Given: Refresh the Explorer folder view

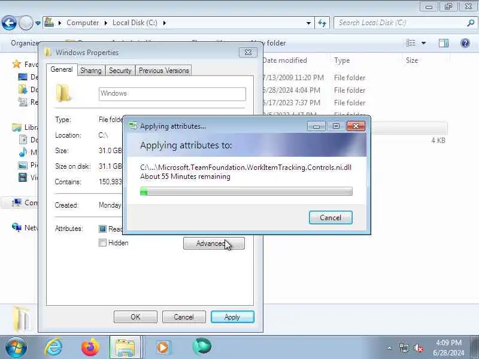Looking at the screenshot, I should [322, 23].
